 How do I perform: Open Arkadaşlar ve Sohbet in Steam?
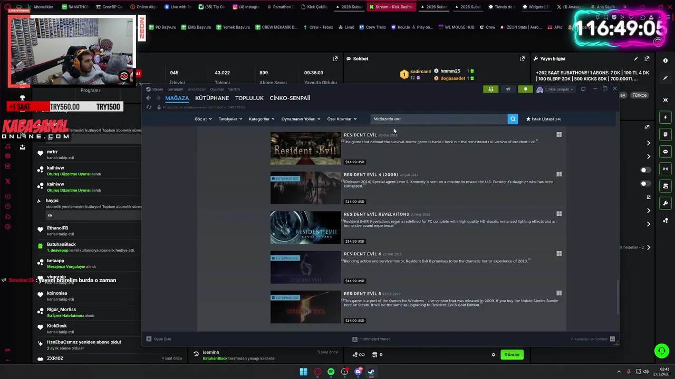(x=593, y=339)
